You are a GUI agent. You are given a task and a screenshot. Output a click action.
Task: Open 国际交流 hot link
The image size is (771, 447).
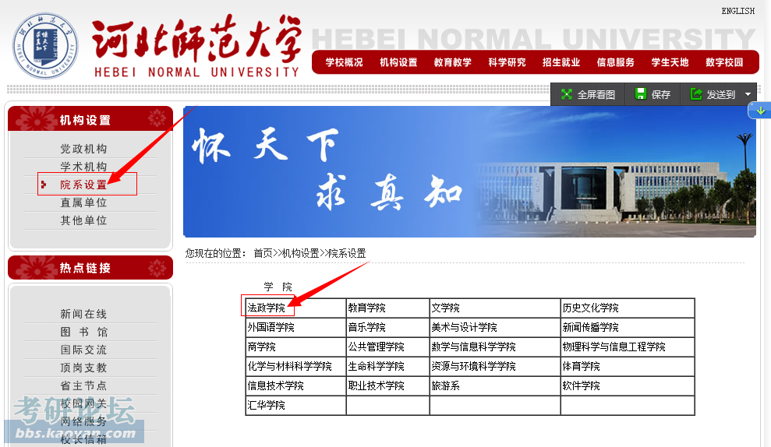point(83,350)
